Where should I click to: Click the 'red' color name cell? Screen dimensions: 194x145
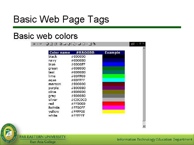pyautogui.click(x=51, y=104)
